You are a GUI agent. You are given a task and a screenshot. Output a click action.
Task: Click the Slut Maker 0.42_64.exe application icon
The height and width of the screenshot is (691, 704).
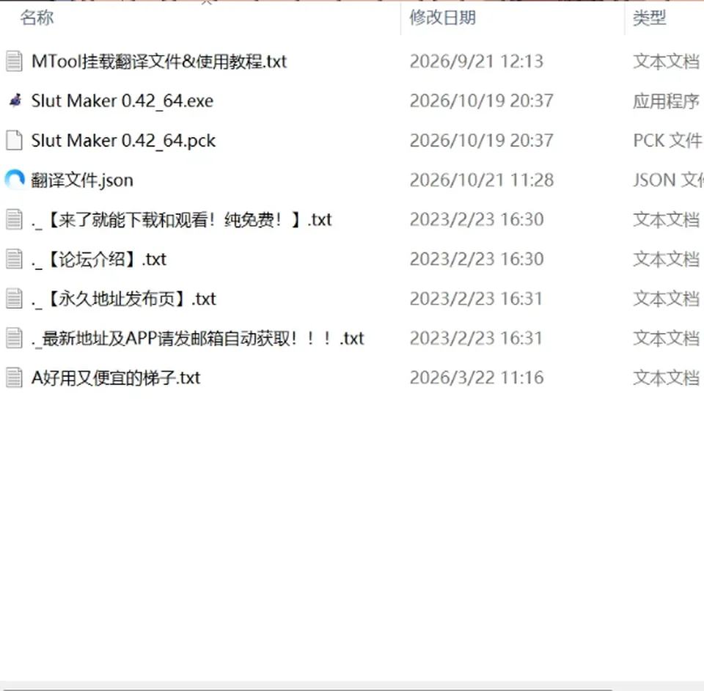(x=15, y=100)
